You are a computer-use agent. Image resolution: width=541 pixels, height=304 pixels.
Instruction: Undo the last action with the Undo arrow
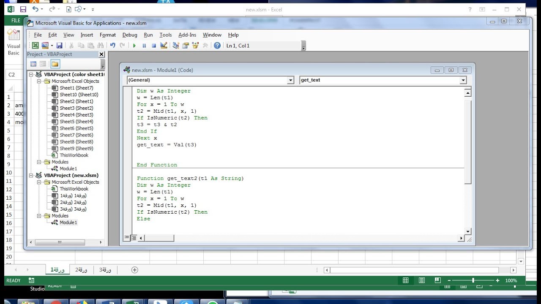(113, 46)
